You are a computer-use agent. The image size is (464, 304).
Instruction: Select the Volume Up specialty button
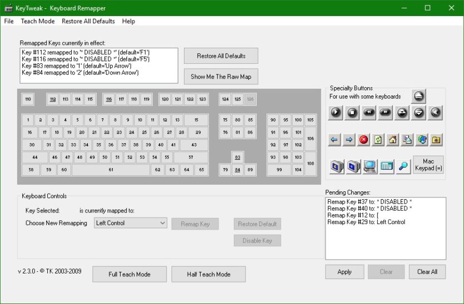tap(402, 113)
